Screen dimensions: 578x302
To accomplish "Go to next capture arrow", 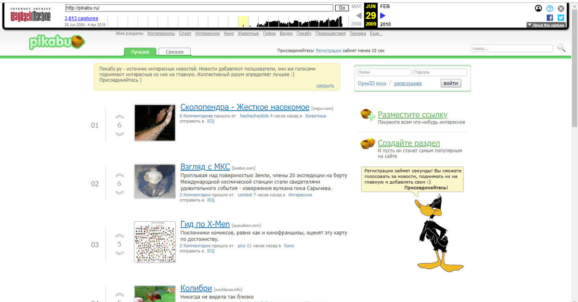I will tap(383, 16).
